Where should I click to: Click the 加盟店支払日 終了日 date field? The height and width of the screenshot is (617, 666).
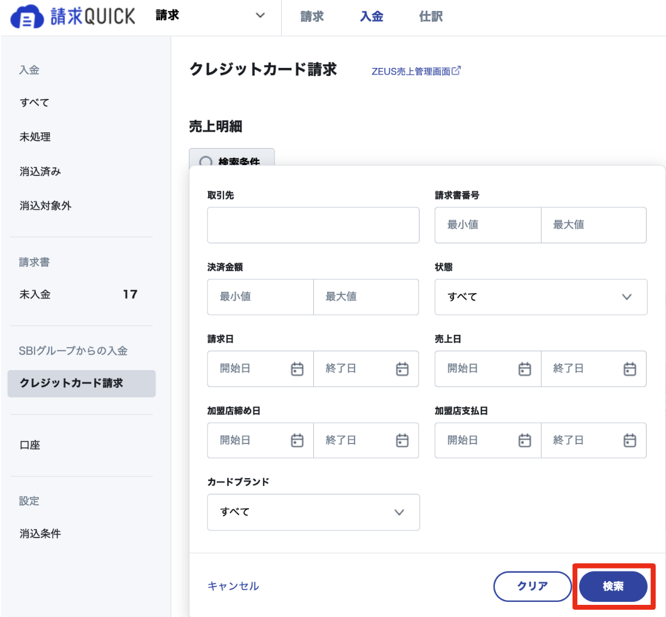(594, 440)
